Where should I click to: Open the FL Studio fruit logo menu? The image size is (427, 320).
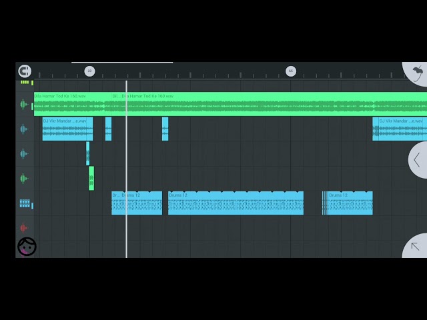click(x=416, y=74)
